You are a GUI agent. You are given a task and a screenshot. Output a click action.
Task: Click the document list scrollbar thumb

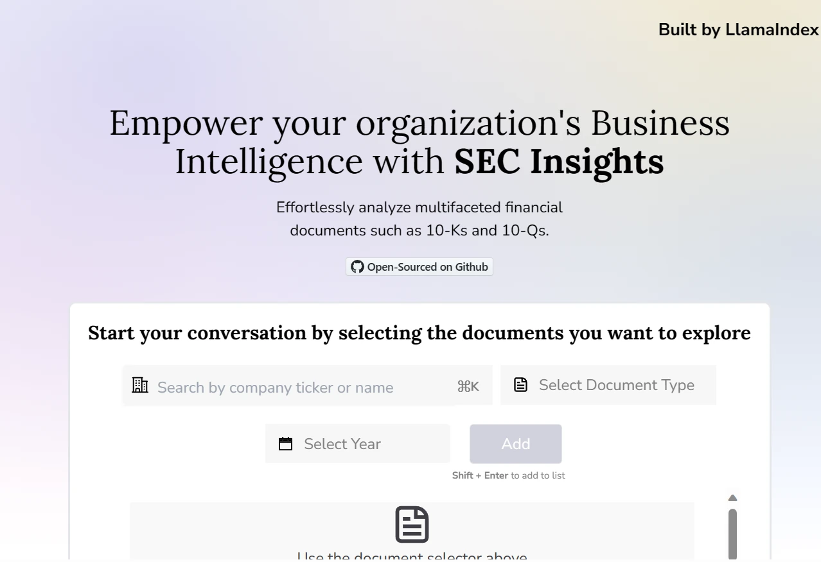point(732,532)
